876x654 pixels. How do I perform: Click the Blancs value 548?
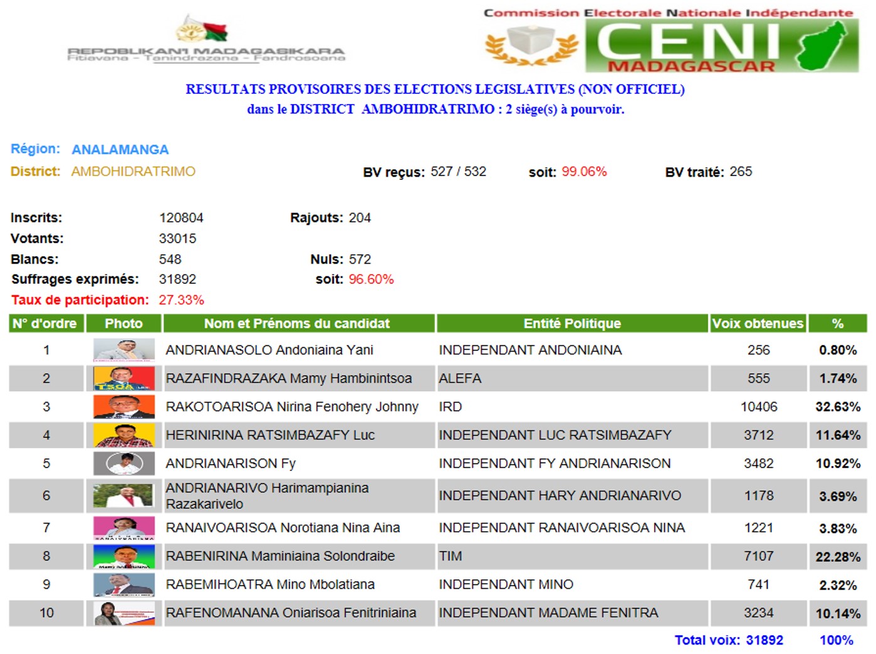tap(170, 259)
